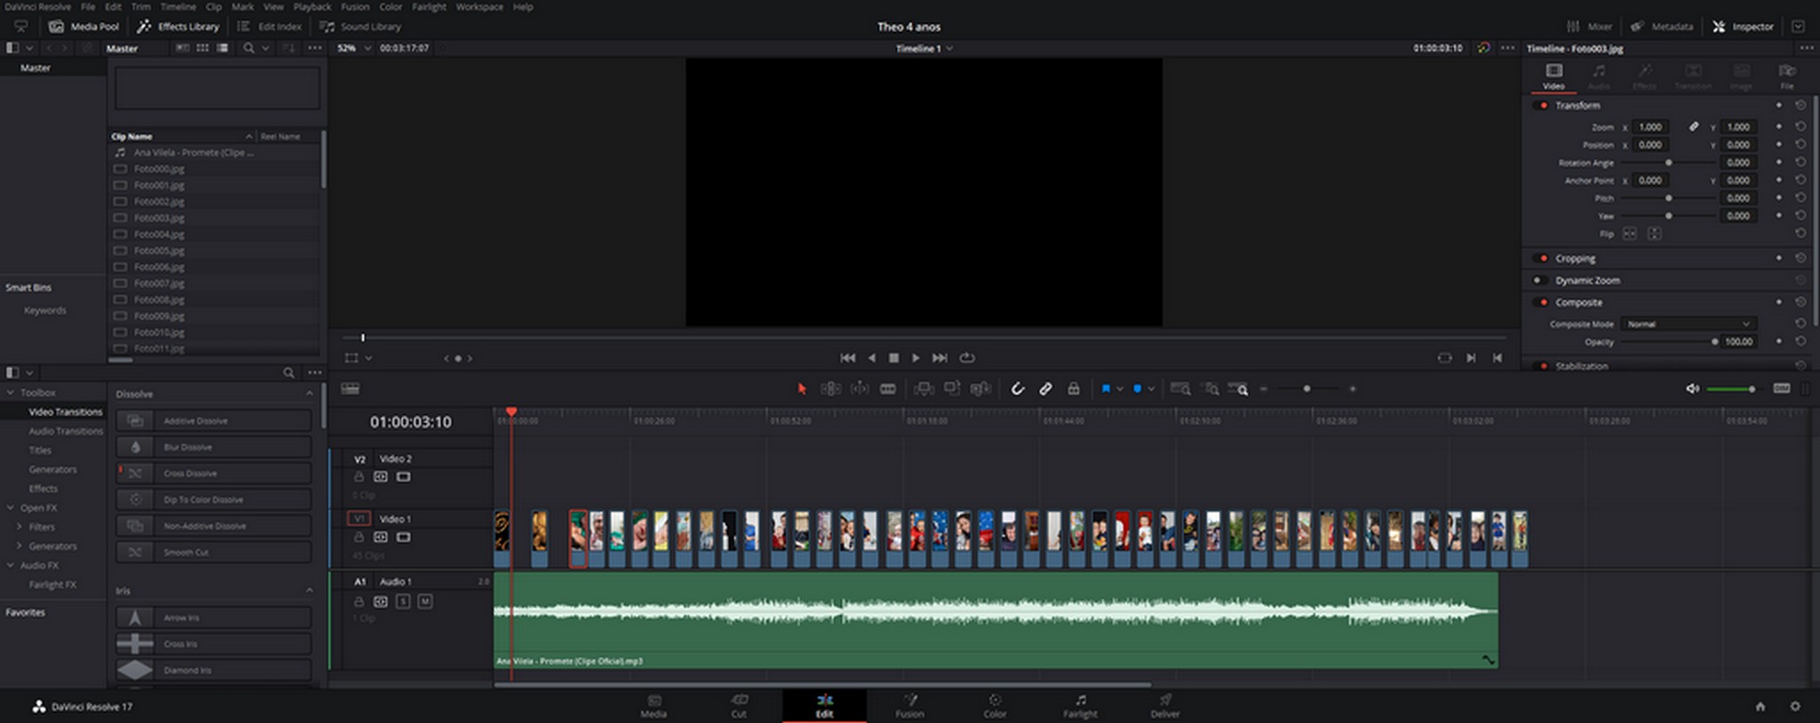Jump to last frame

coord(939,358)
